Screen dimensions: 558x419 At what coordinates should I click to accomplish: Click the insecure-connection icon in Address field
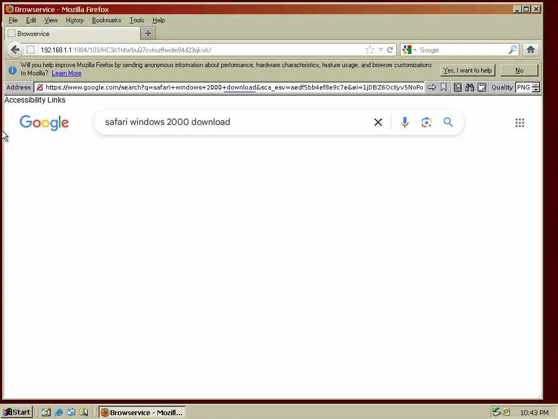coord(39,87)
